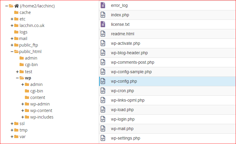236x144 pixels.
Task: Click the folder icon next to cache
Action: (x=16, y=12)
